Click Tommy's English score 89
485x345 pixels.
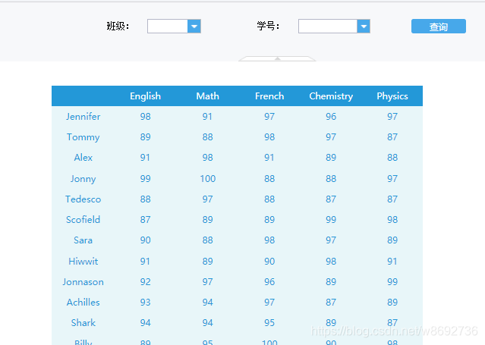[145, 137]
